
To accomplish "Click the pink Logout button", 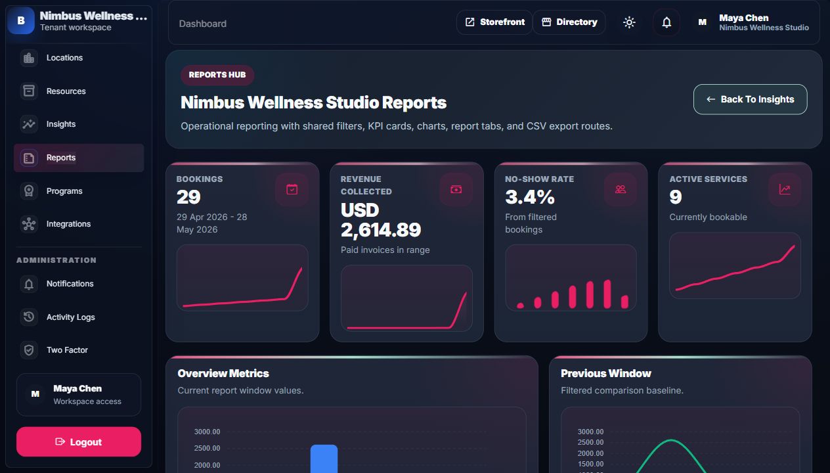I will point(79,442).
